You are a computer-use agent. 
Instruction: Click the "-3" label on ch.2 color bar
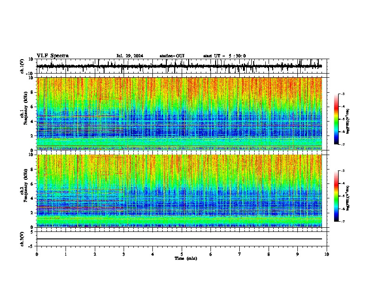342,171
